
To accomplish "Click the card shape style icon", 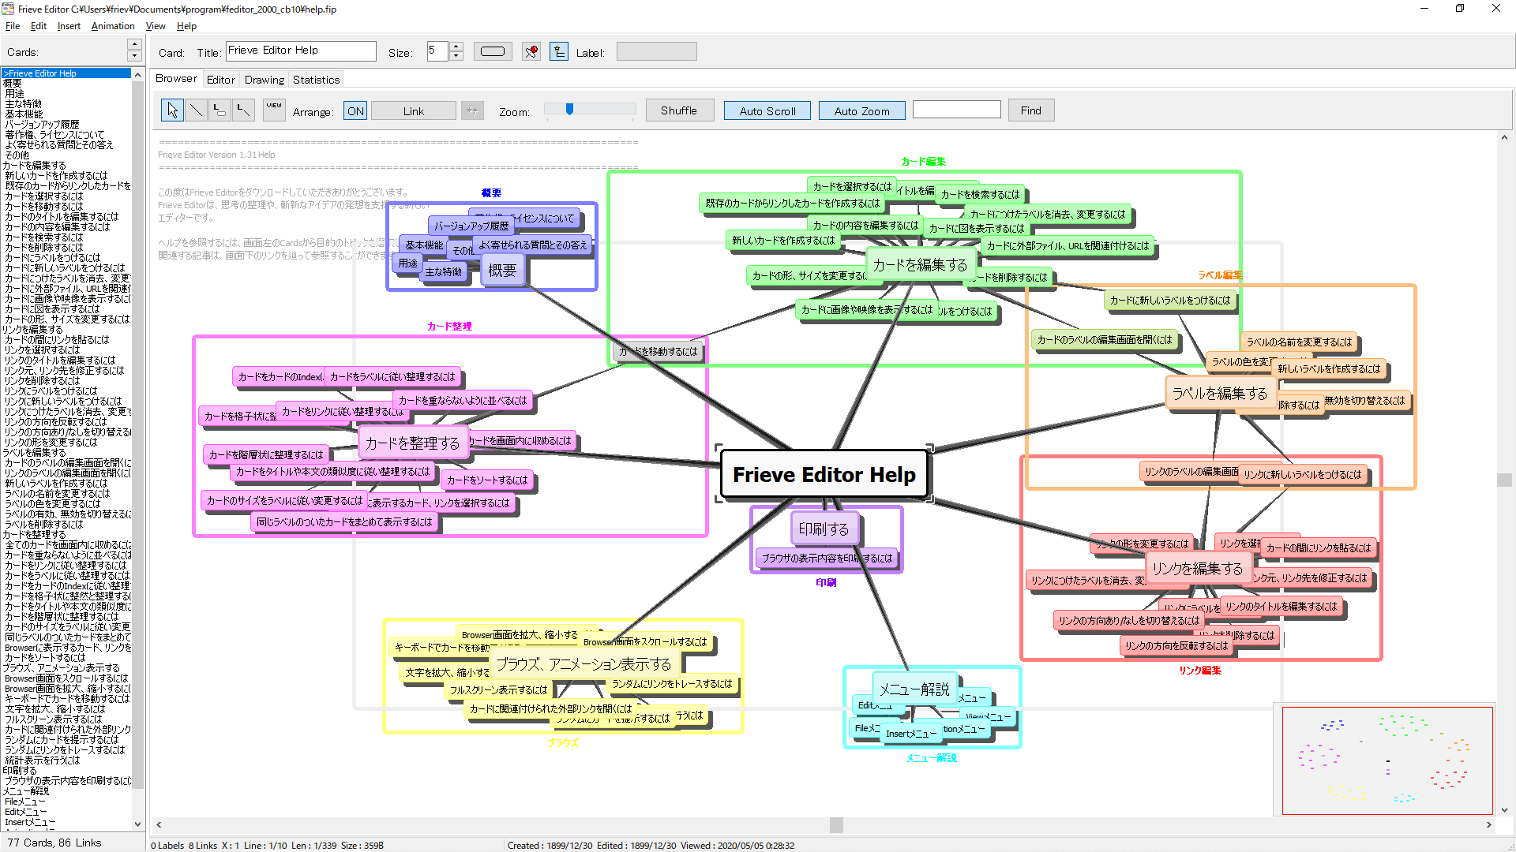I will 492,50.
